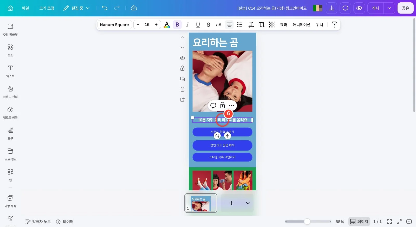Open the 요소 elements panel

click(10, 50)
